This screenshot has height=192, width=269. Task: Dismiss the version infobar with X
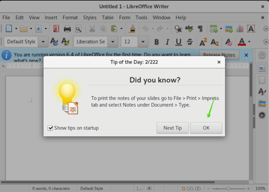(x=246, y=55)
